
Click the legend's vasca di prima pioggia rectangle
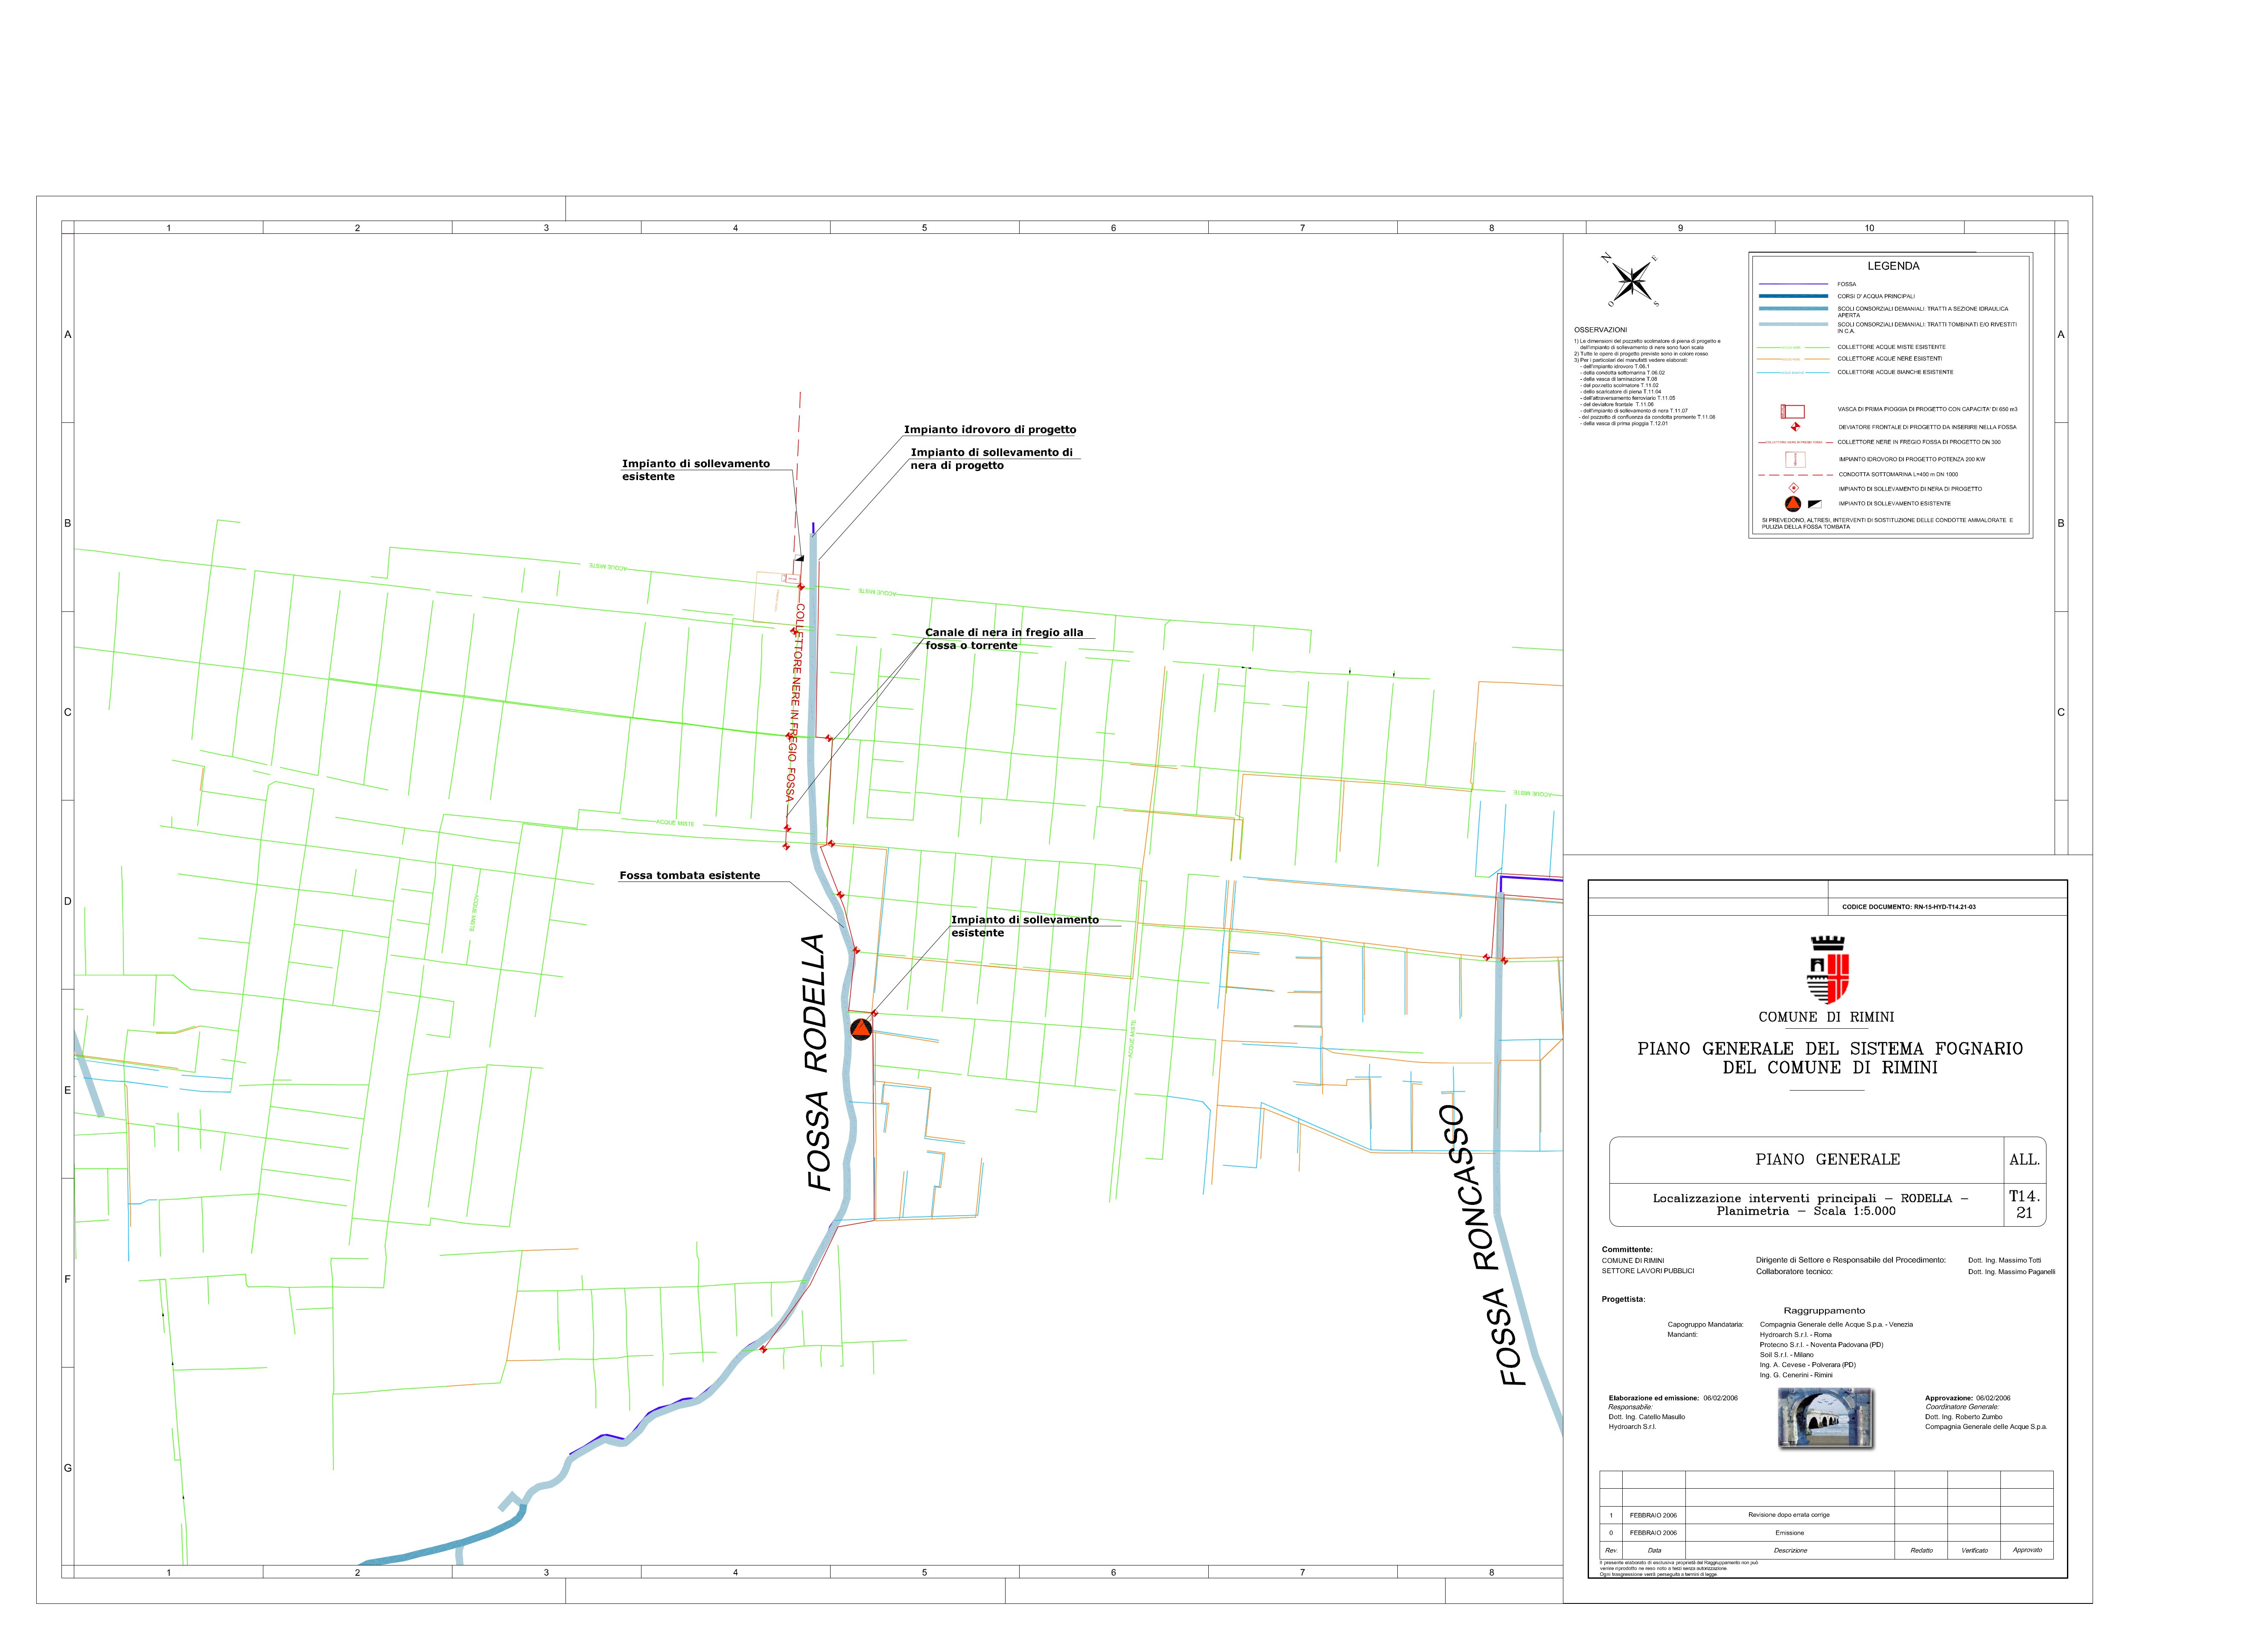[1792, 411]
